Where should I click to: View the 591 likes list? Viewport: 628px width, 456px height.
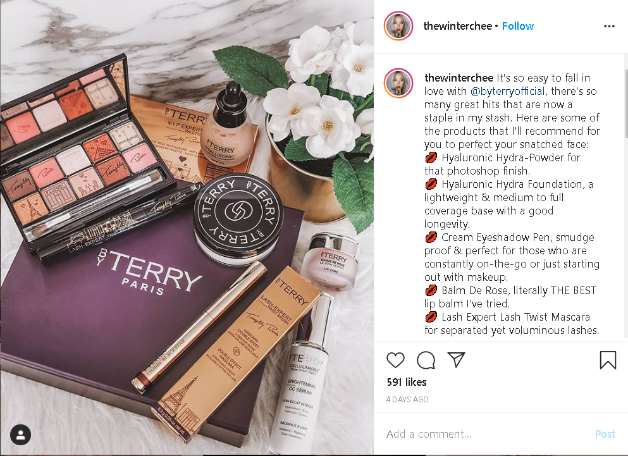pyautogui.click(x=407, y=382)
